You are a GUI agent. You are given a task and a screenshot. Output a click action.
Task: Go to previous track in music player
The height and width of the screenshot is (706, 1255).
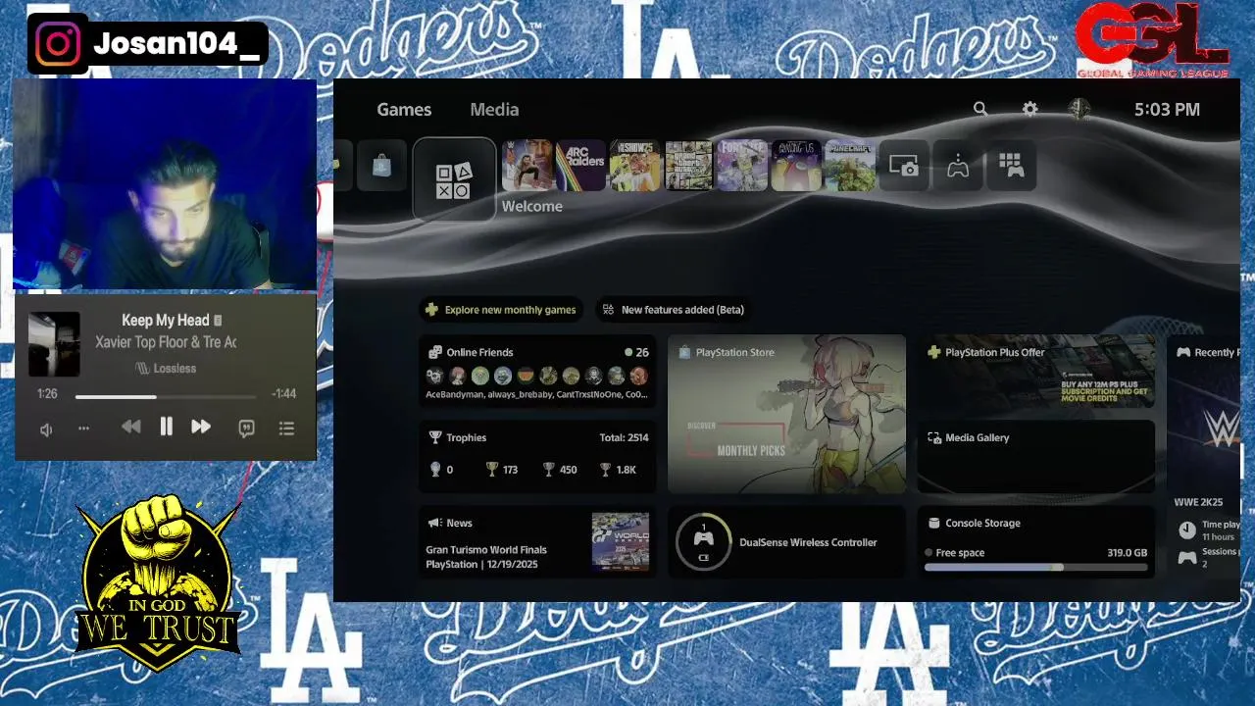(x=130, y=427)
